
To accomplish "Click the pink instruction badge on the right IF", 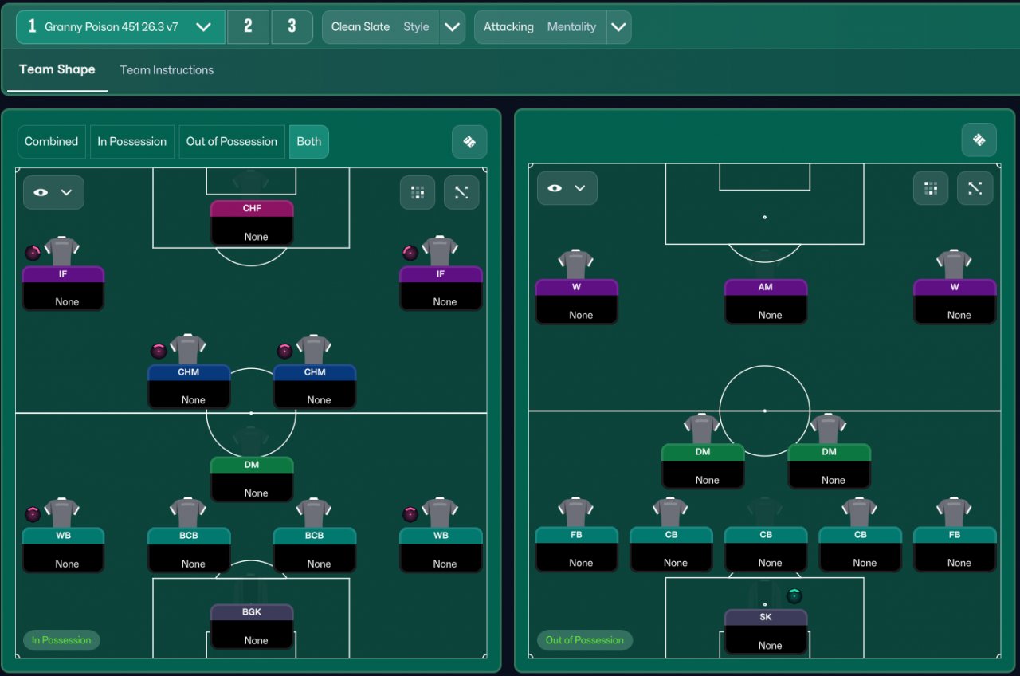I will [x=410, y=253].
